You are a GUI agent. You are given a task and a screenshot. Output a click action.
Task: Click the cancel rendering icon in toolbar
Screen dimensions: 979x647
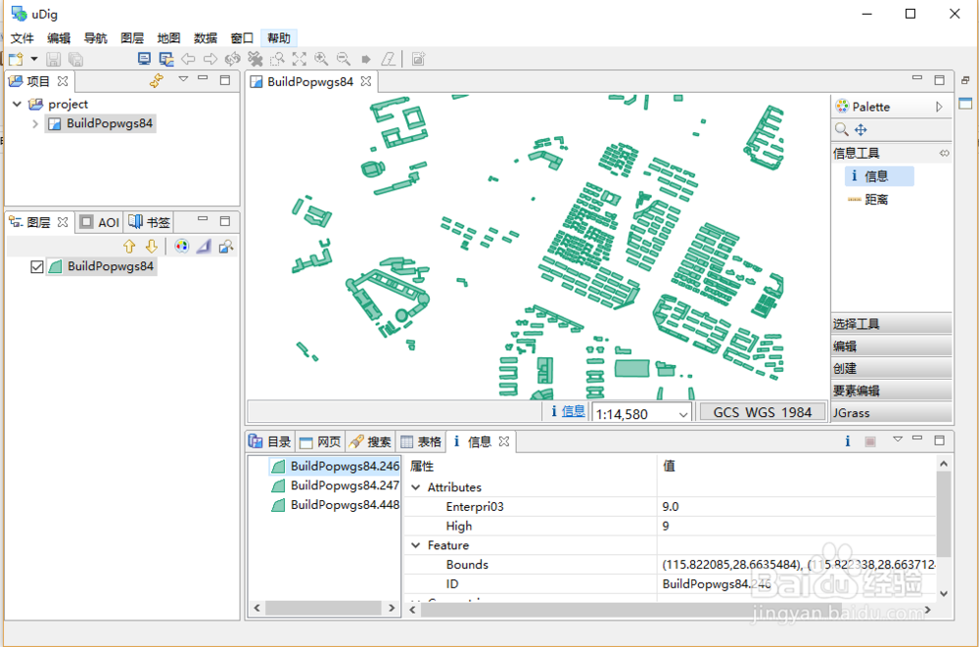[x=255, y=60]
